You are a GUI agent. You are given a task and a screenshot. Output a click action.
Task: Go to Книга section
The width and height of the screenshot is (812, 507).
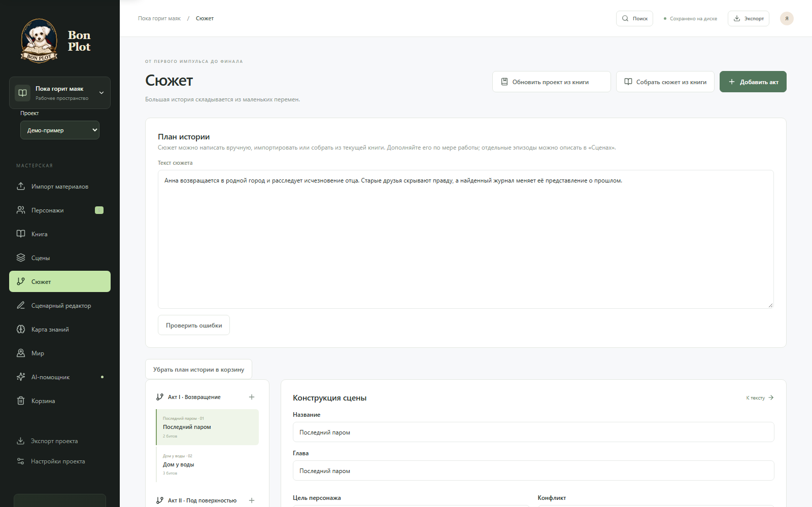point(60,234)
